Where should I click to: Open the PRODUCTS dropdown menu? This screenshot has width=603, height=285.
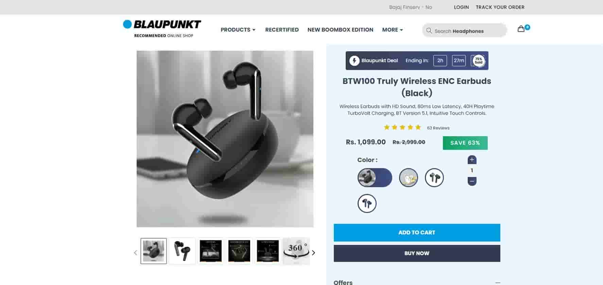238,30
